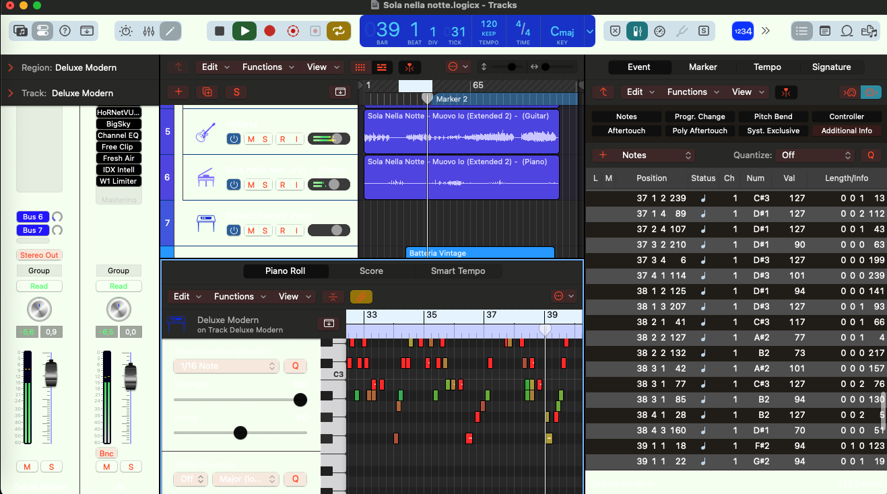Open the Quick Help question icon
Screen dimensions: 887x494
pyautogui.click(x=65, y=31)
